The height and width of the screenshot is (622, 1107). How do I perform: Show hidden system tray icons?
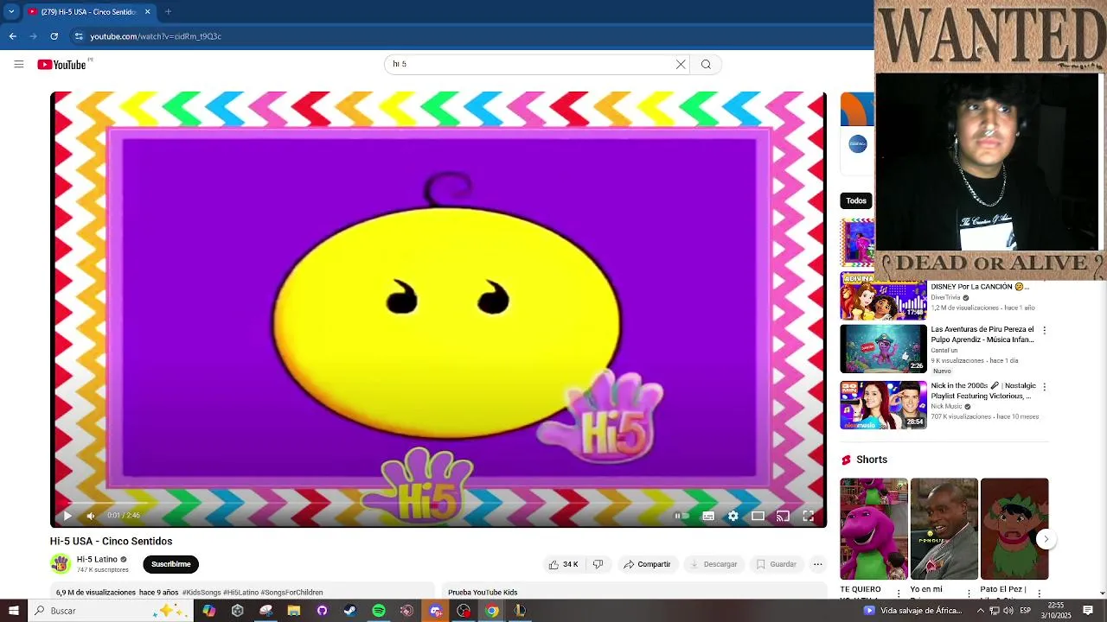[x=981, y=611]
